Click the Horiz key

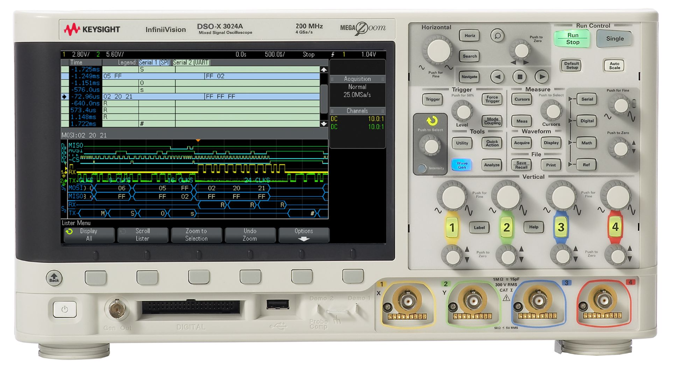coord(469,36)
